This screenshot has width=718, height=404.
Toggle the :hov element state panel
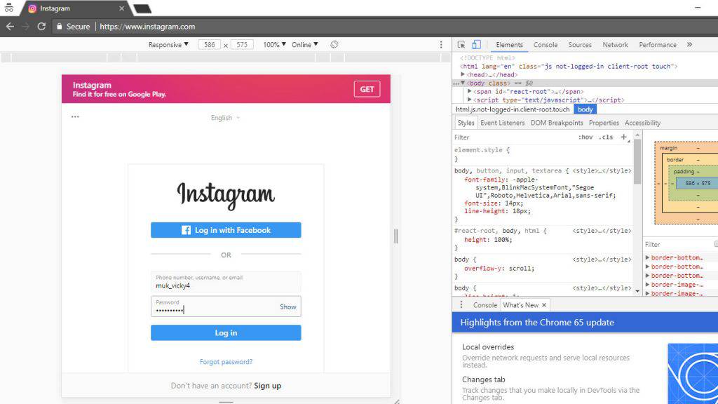(x=585, y=137)
